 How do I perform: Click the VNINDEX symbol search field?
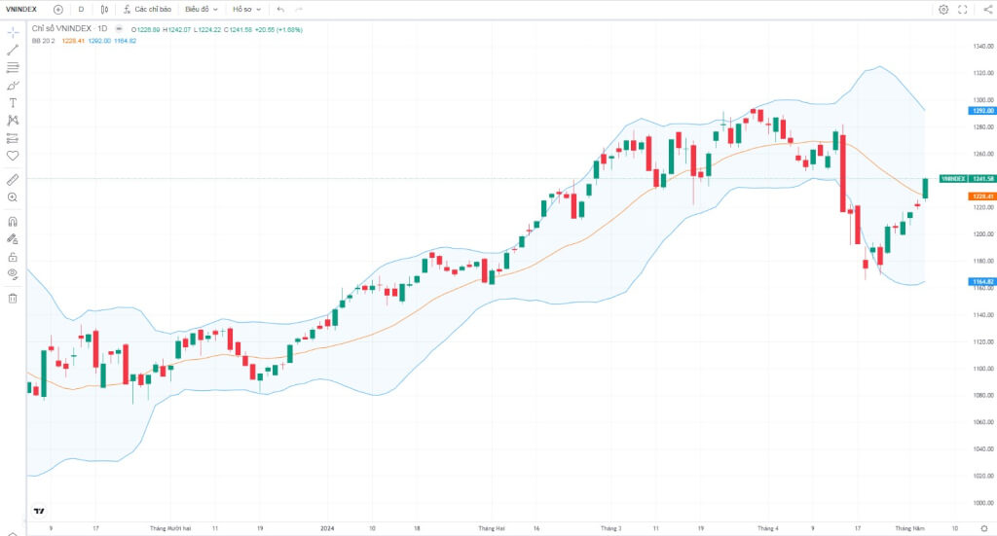click(21, 10)
